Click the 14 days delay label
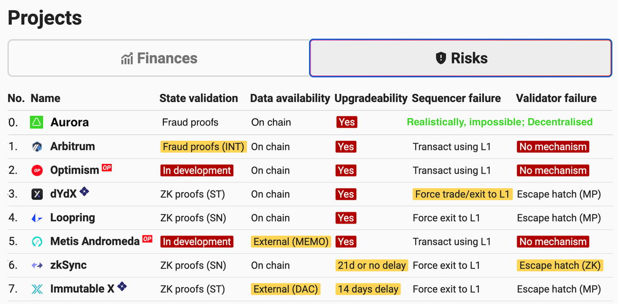 pyautogui.click(x=368, y=289)
